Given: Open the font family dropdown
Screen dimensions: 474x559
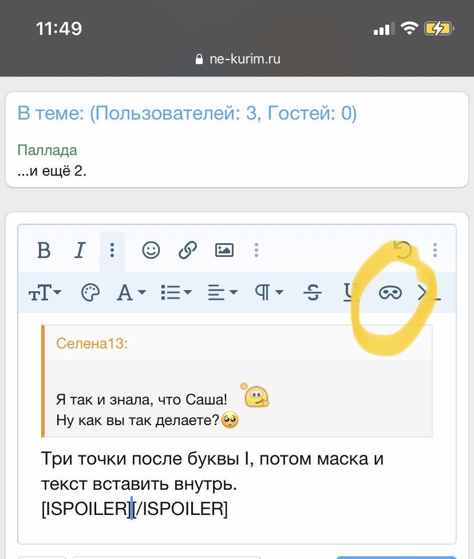Looking at the screenshot, I should pyautogui.click(x=131, y=293).
